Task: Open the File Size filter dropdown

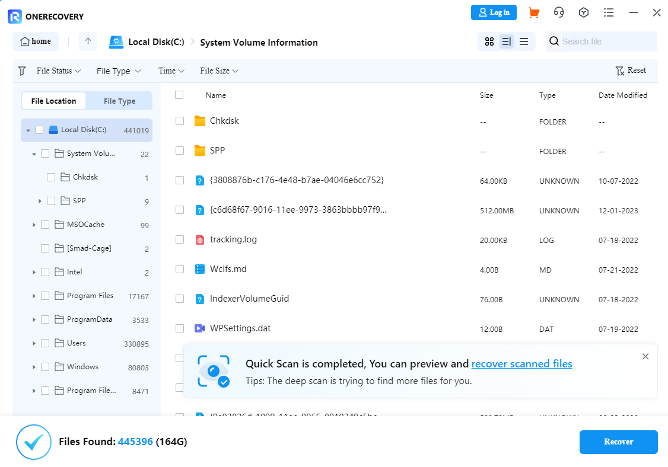Action: click(x=218, y=71)
